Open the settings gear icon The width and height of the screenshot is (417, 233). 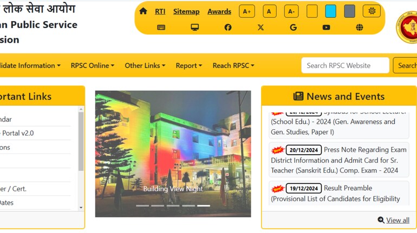[372, 11]
